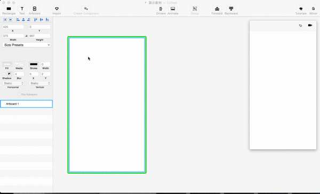
Task: Open the Import tool
Action: click(x=57, y=9)
